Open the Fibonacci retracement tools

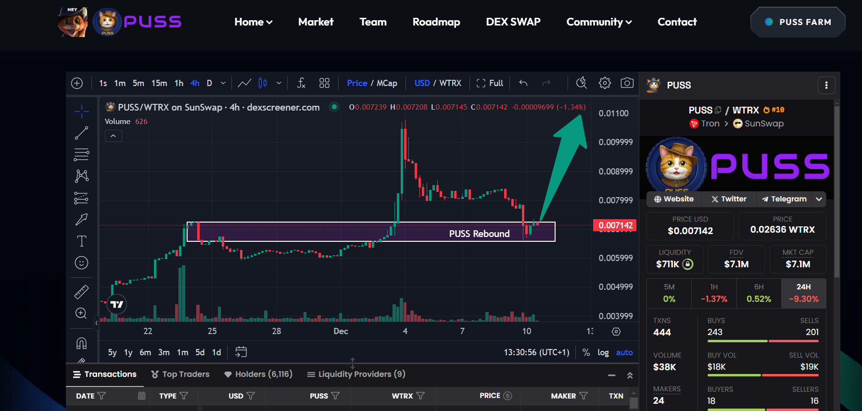coord(82,155)
